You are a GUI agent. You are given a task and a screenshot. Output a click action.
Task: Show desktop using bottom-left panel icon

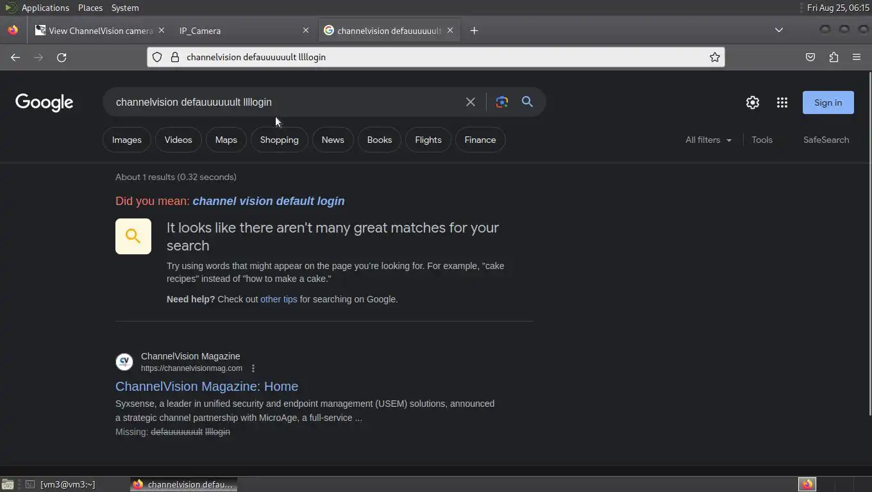coord(8,484)
